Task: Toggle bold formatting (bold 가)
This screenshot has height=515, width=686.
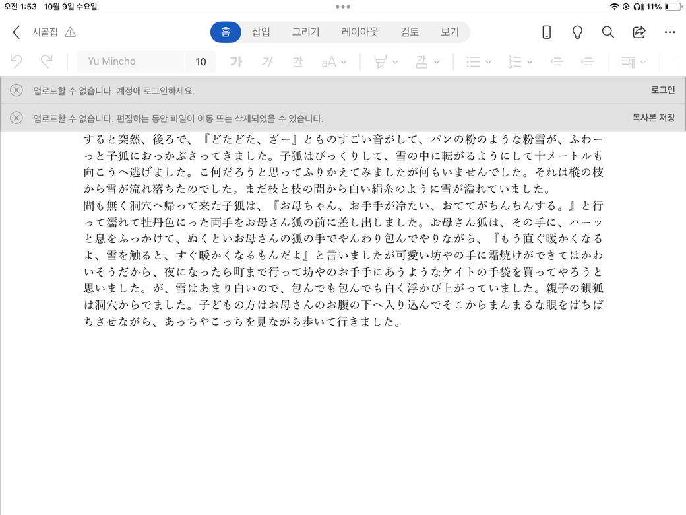Action: pos(235,61)
